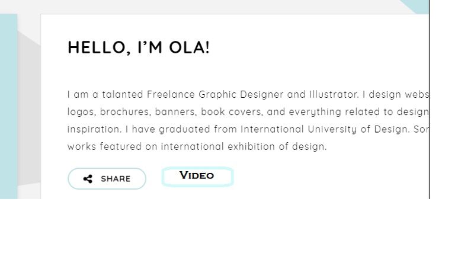This screenshot has height=266, width=474.
Task: Open the Video button
Action: pyautogui.click(x=197, y=177)
